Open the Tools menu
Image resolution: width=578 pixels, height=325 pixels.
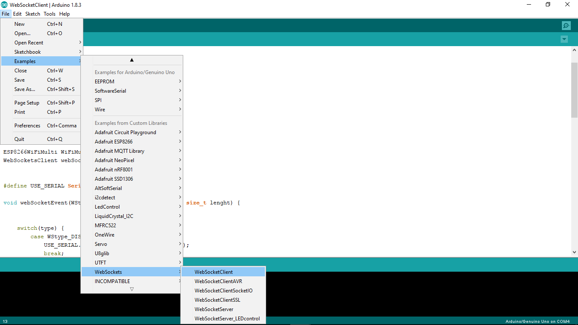click(x=49, y=14)
